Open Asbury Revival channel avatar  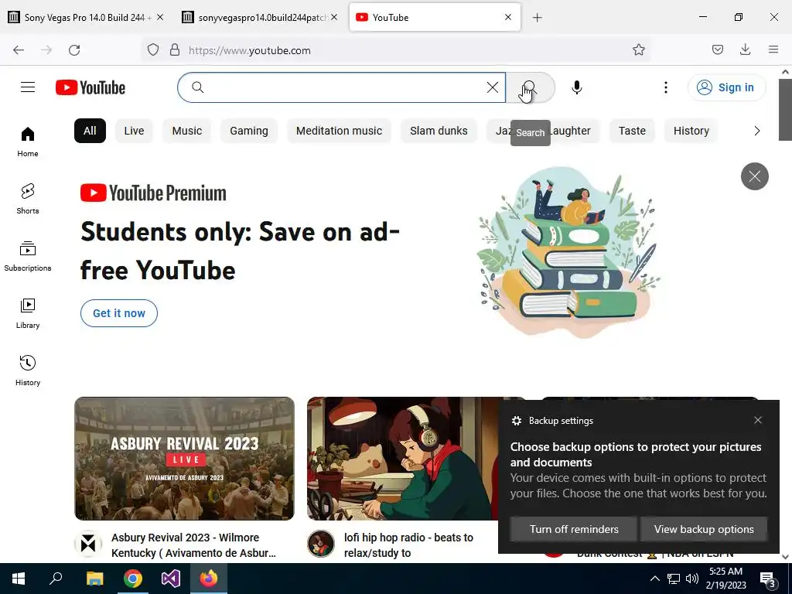[88, 544]
